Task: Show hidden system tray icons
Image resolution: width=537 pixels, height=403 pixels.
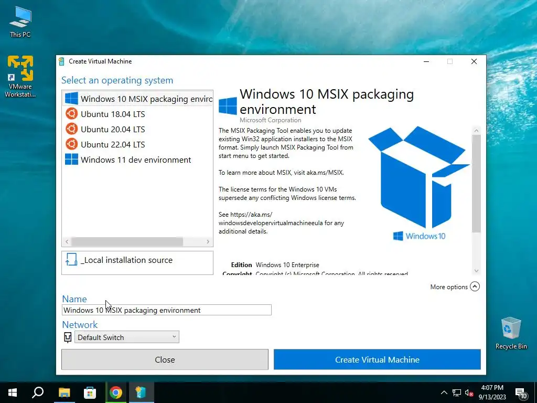Action: pyautogui.click(x=444, y=393)
